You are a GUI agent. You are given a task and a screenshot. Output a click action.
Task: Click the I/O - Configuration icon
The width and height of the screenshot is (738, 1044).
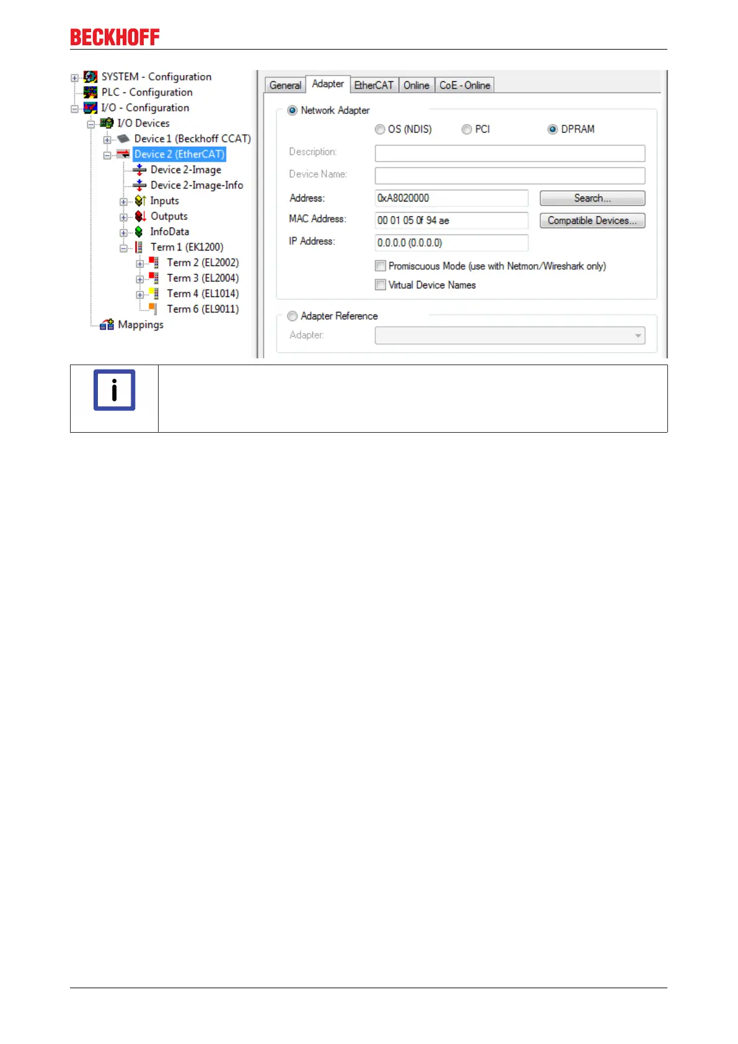pyautogui.click(x=90, y=108)
